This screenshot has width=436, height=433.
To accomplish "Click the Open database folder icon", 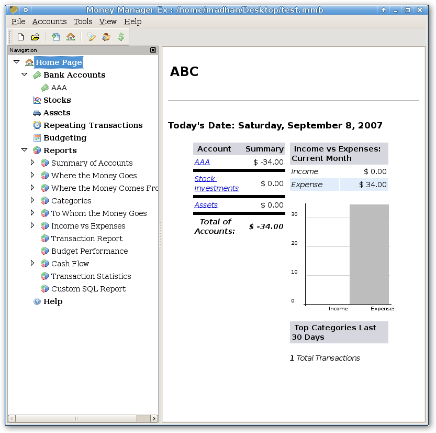I will [x=35, y=37].
